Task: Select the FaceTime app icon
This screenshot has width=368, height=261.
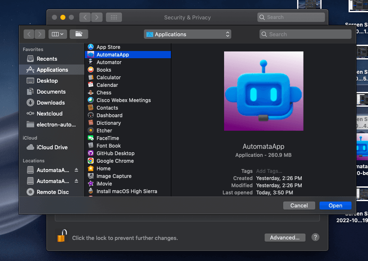Action: pyautogui.click(x=91, y=138)
